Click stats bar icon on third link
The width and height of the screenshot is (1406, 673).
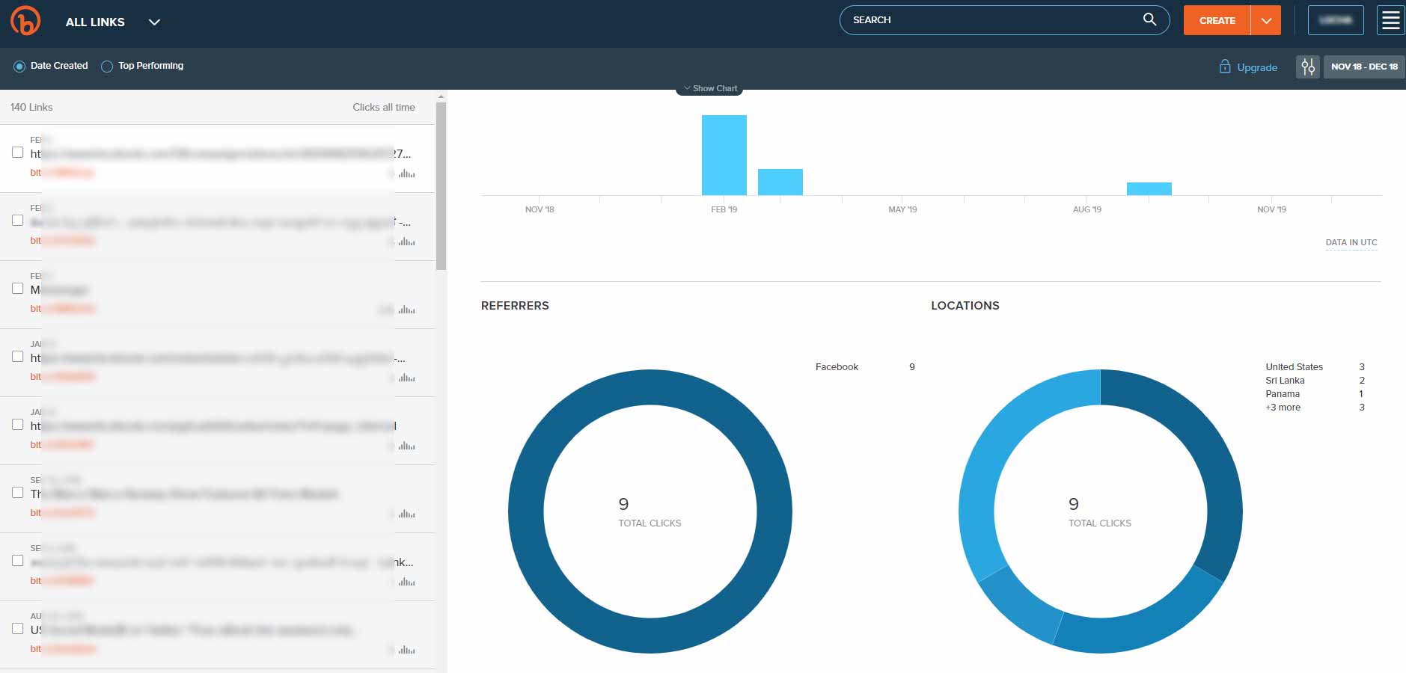pyautogui.click(x=406, y=310)
